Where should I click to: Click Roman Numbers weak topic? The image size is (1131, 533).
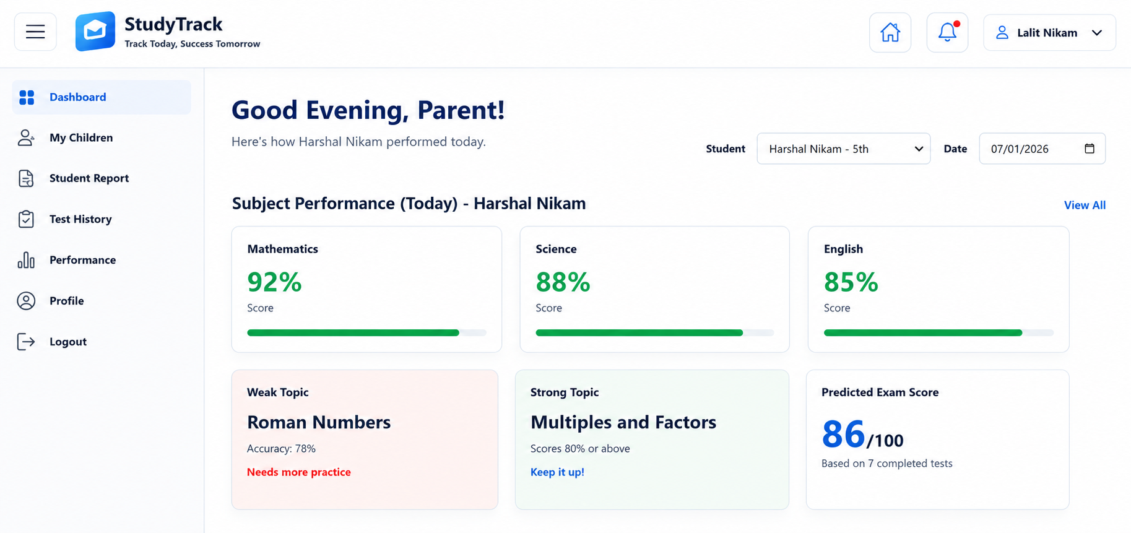pyautogui.click(x=319, y=422)
